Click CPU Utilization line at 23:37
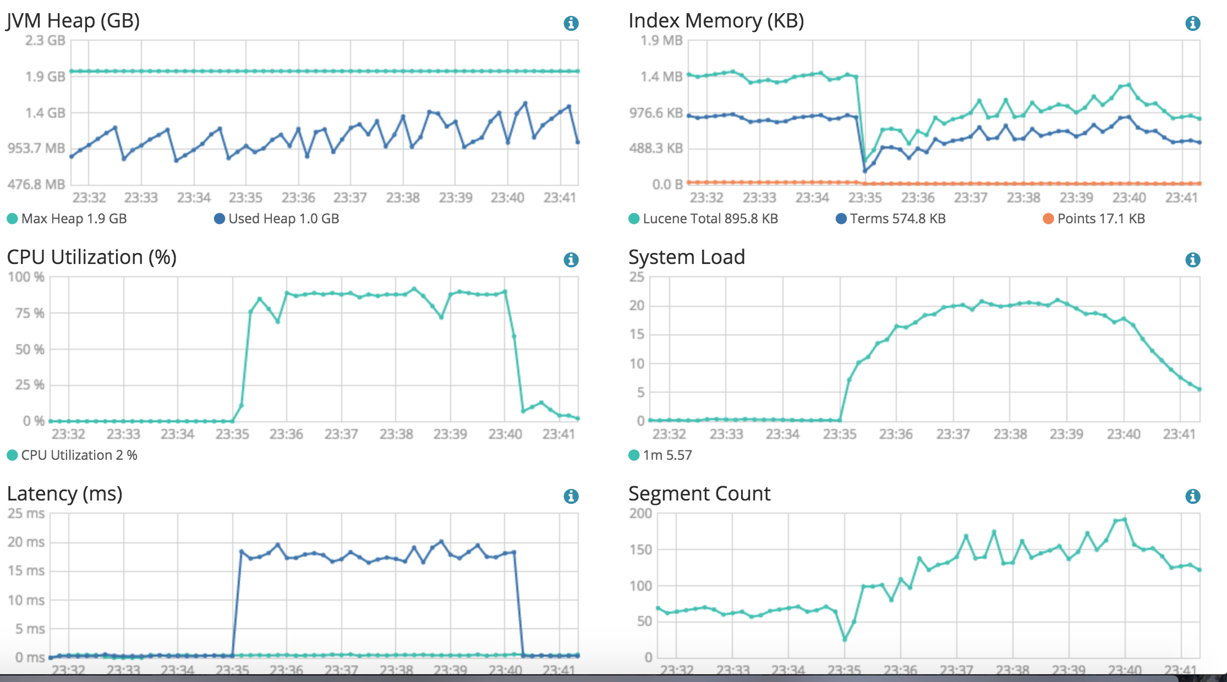 coord(342,294)
